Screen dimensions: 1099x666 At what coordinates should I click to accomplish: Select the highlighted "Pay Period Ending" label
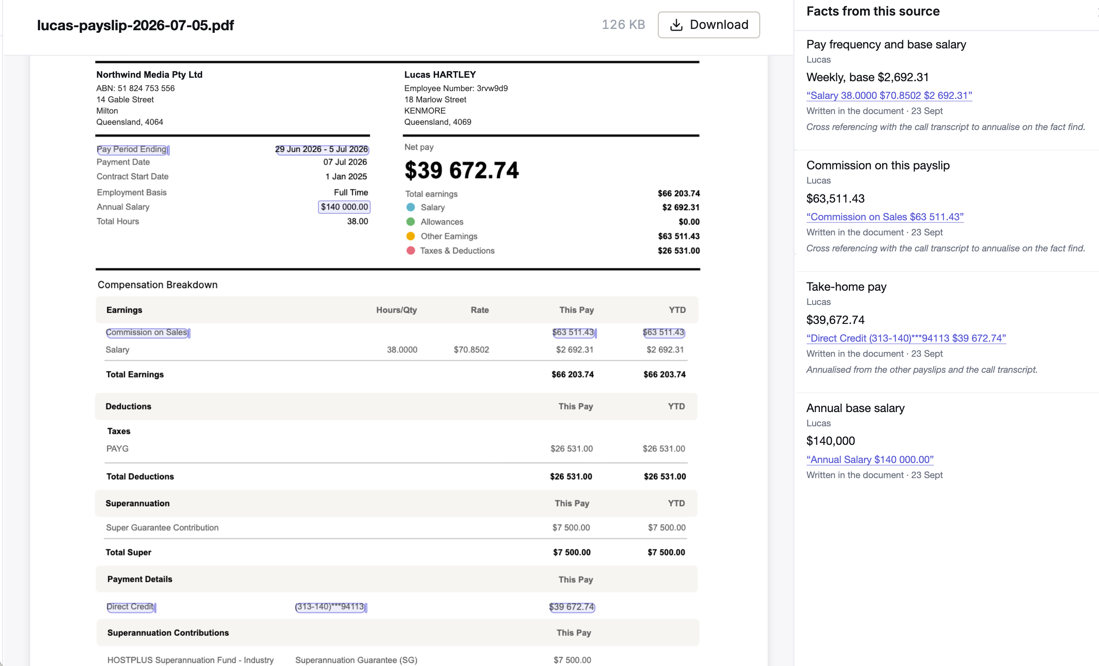pyautogui.click(x=133, y=149)
